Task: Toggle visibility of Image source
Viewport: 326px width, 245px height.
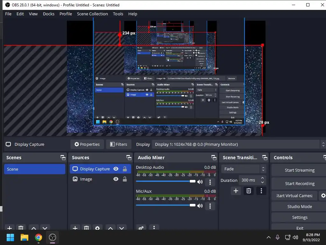Action: pyautogui.click(x=116, y=179)
